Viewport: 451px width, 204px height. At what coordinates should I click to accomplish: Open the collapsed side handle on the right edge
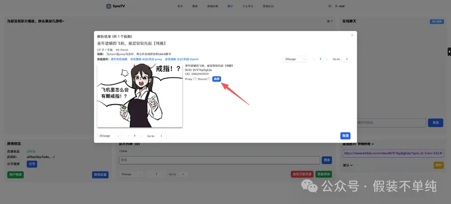point(449,52)
